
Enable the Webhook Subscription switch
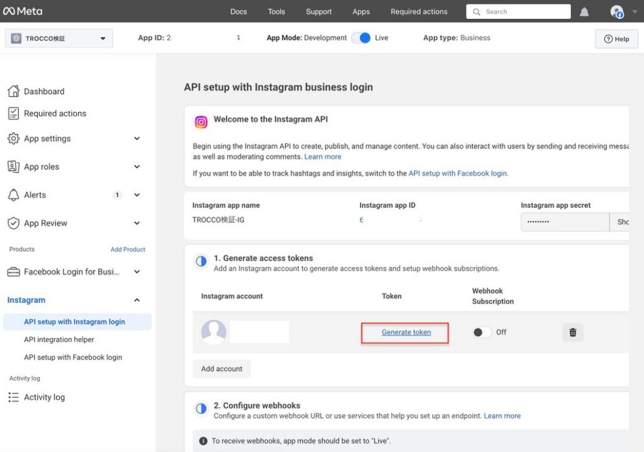482,333
